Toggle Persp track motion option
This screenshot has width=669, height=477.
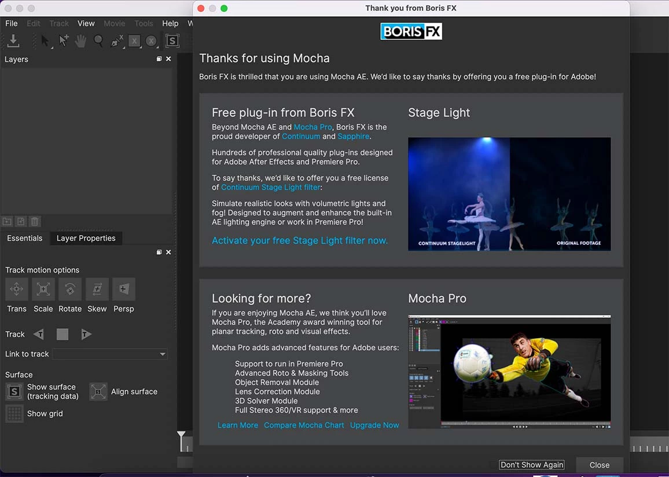pyautogui.click(x=124, y=289)
